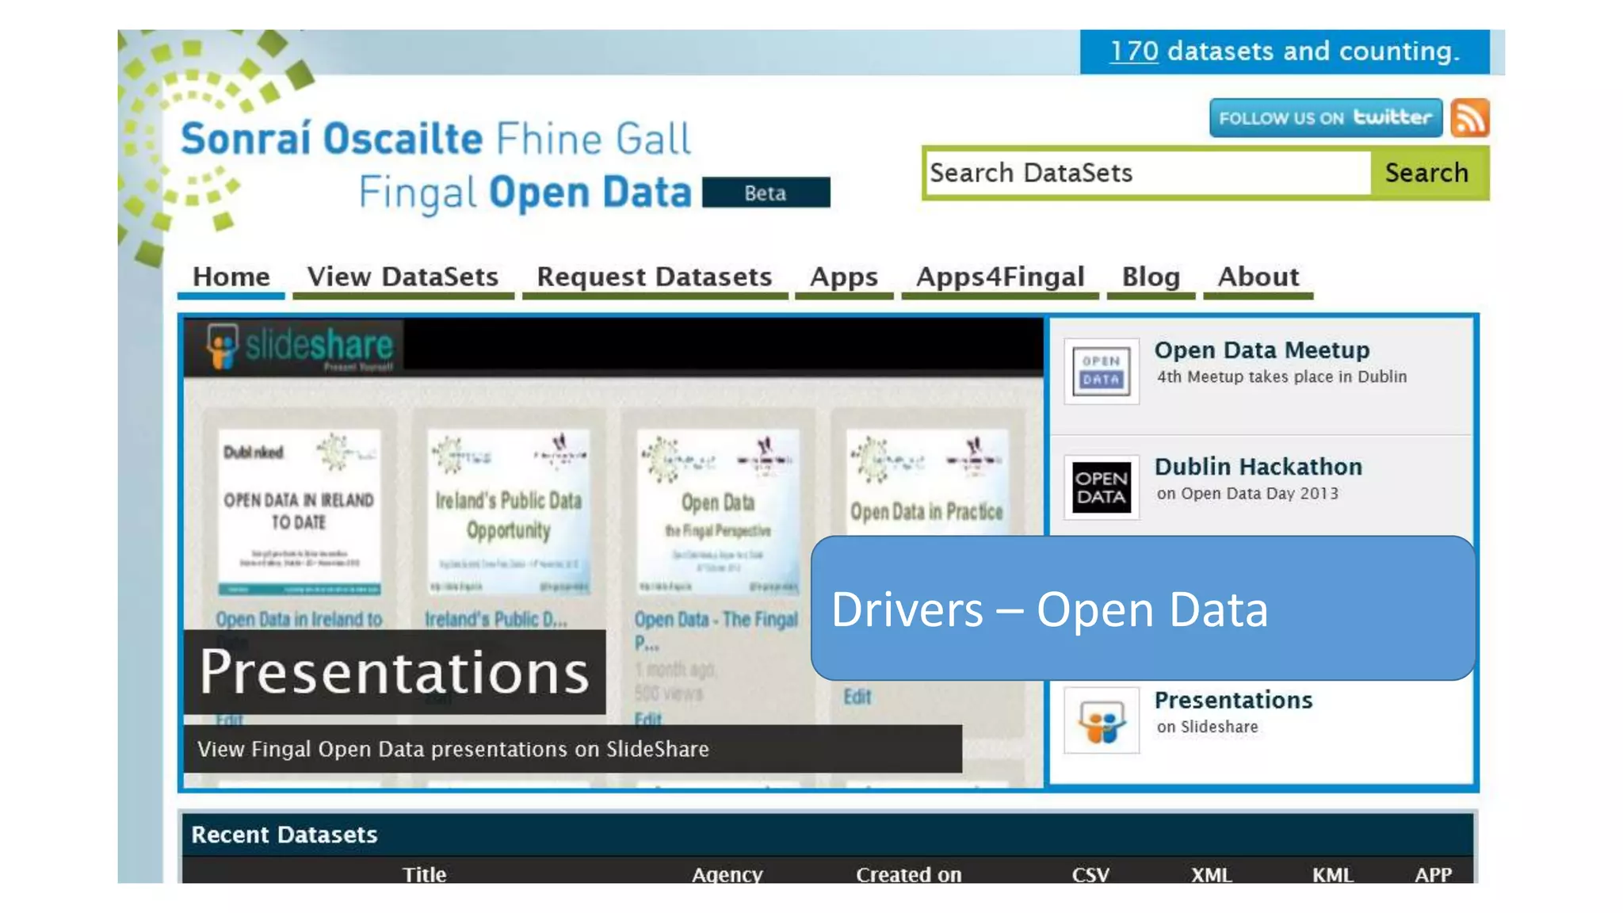Screen dimensions: 1623x913
Task: Open the Open Data in Practice thumbnail
Action: pos(926,483)
